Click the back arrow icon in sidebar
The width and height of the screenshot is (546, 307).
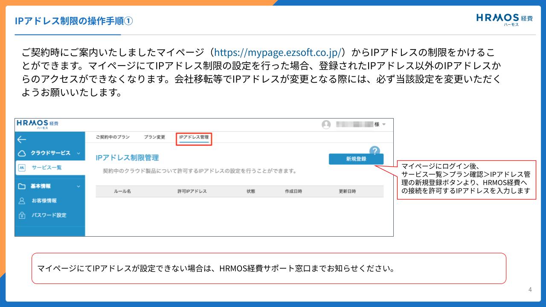22,139
